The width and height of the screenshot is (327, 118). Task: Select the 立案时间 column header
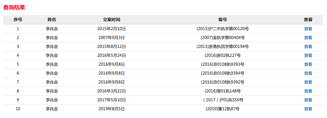[x=111, y=20]
